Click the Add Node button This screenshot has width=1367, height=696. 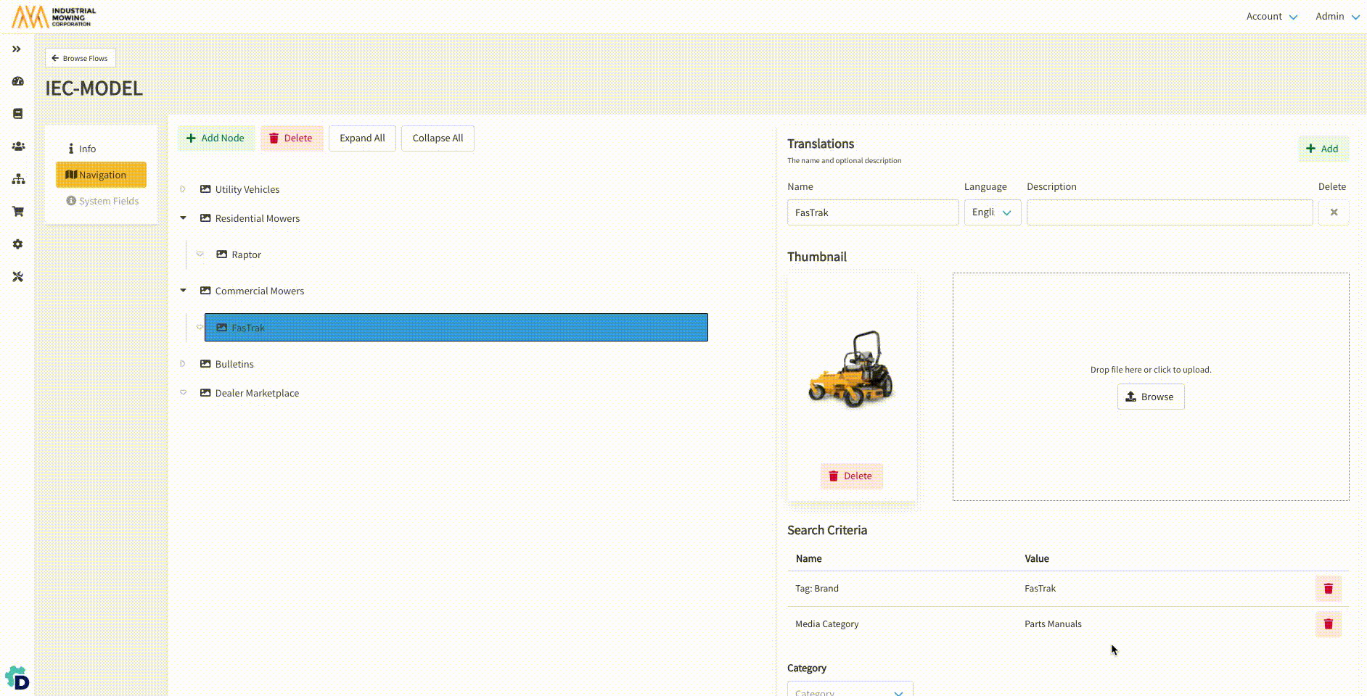click(215, 138)
